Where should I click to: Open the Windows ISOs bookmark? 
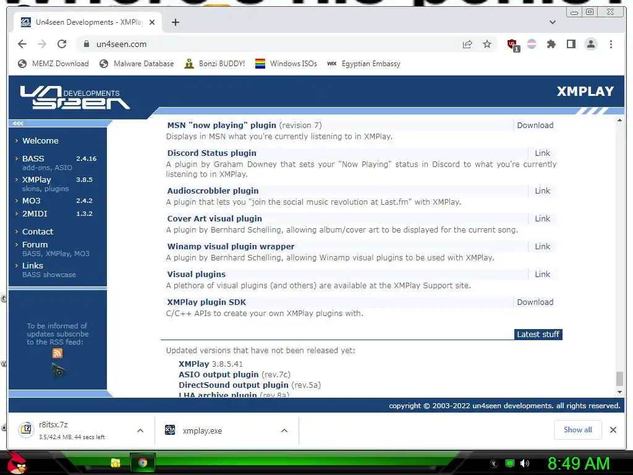286,64
